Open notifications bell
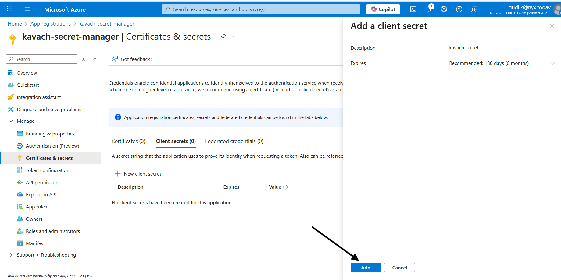The width and height of the screenshot is (561, 280). 429,9
